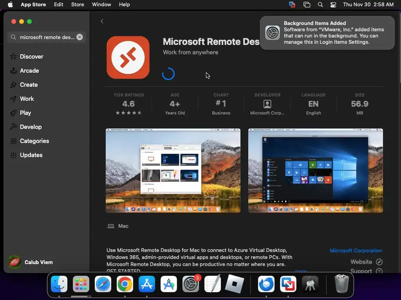Go back with the chevron arrow
This screenshot has width=401, height=300.
coord(102,21)
